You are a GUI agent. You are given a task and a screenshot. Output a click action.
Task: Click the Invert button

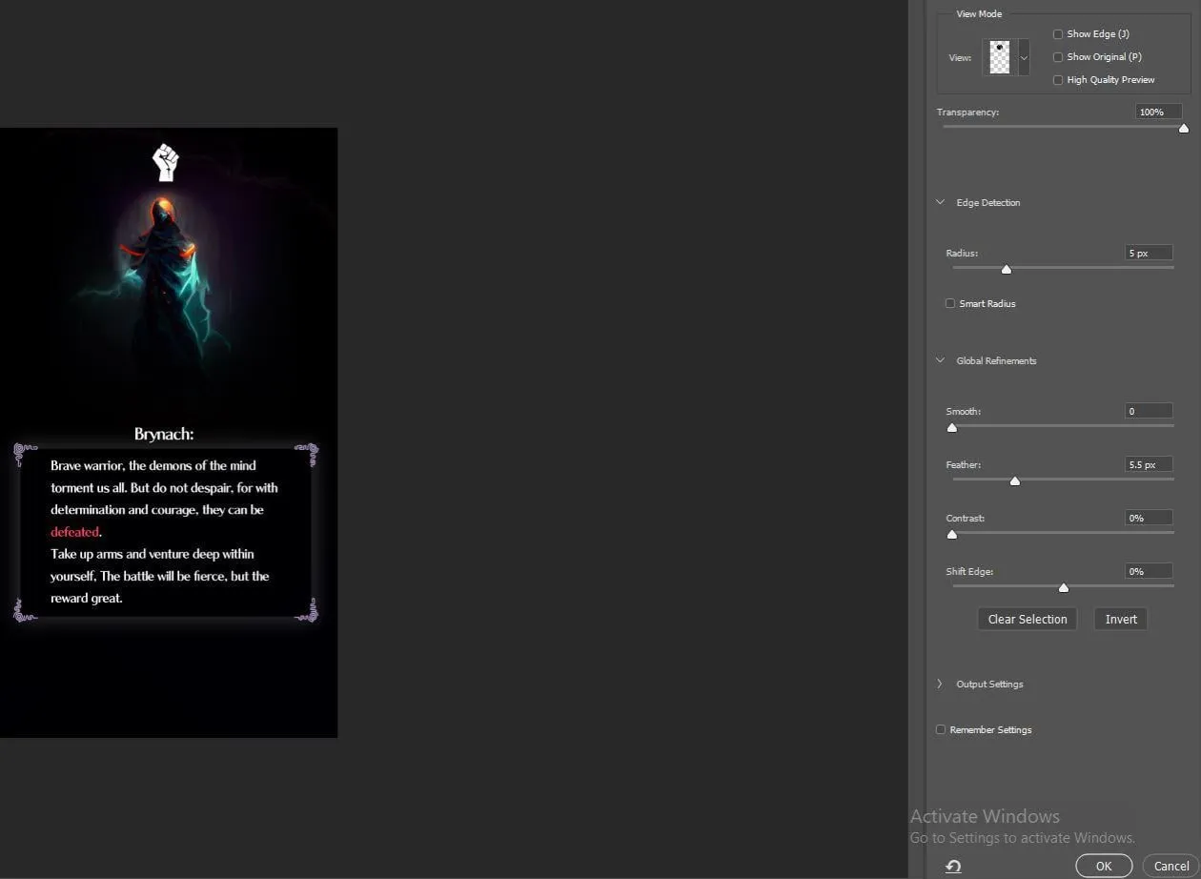(x=1120, y=619)
